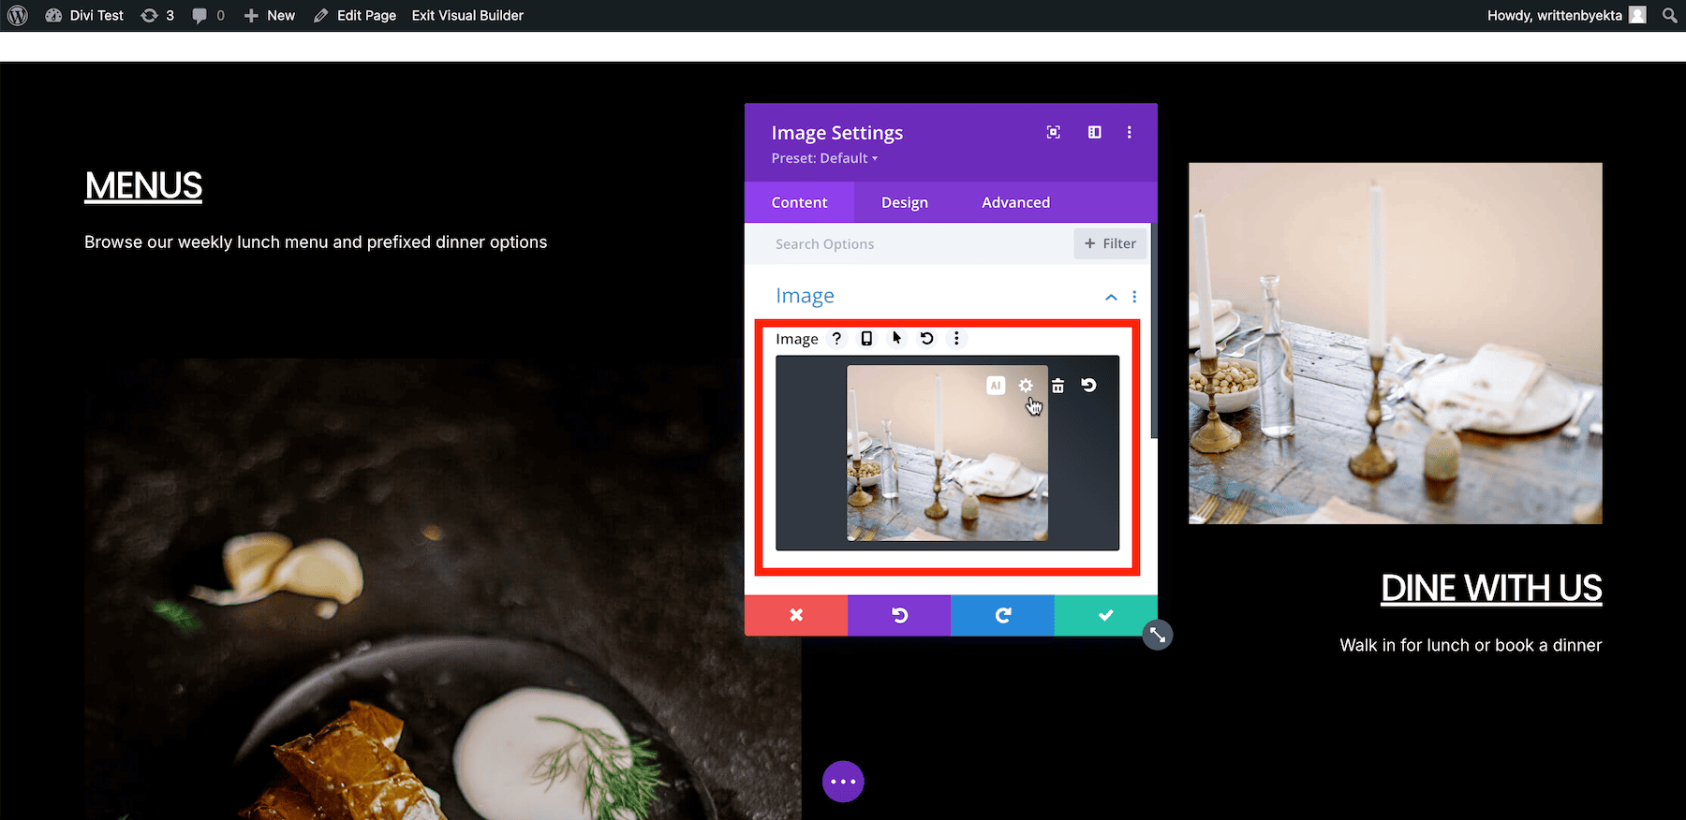Switch to the Advanced tab
Image resolution: width=1686 pixels, height=820 pixels.
(x=1015, y=202)
